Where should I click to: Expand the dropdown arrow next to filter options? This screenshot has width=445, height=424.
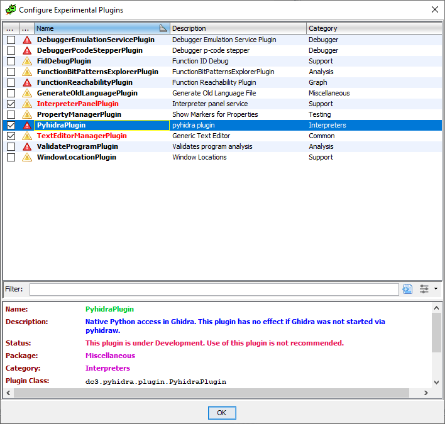[x=436, y=289]
